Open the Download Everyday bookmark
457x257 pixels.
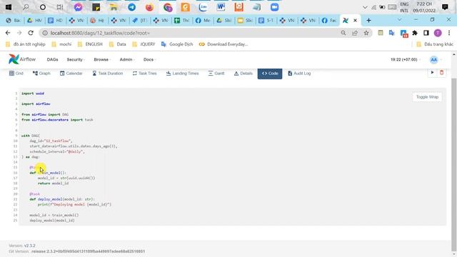pyautogui.click(x=224, y=44)
